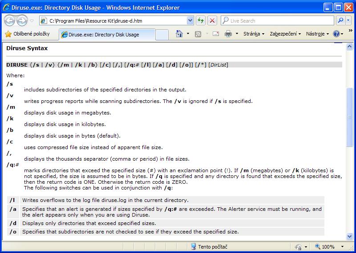The height and width of the screenshot is (253, 356).
Task: Click the /o table row label
Action: [x=13, y=232]
